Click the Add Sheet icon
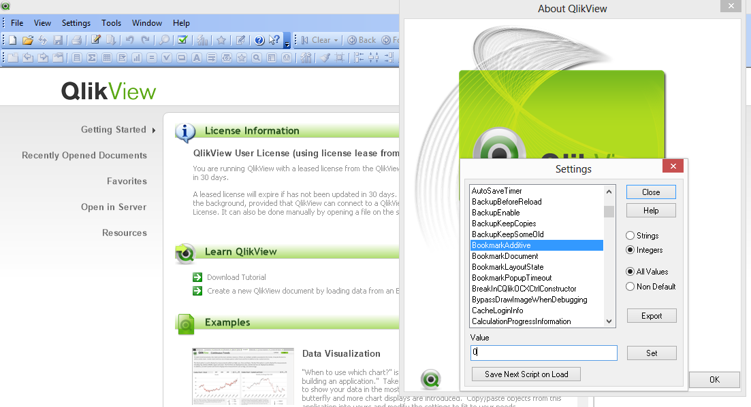 click(13, 58)
